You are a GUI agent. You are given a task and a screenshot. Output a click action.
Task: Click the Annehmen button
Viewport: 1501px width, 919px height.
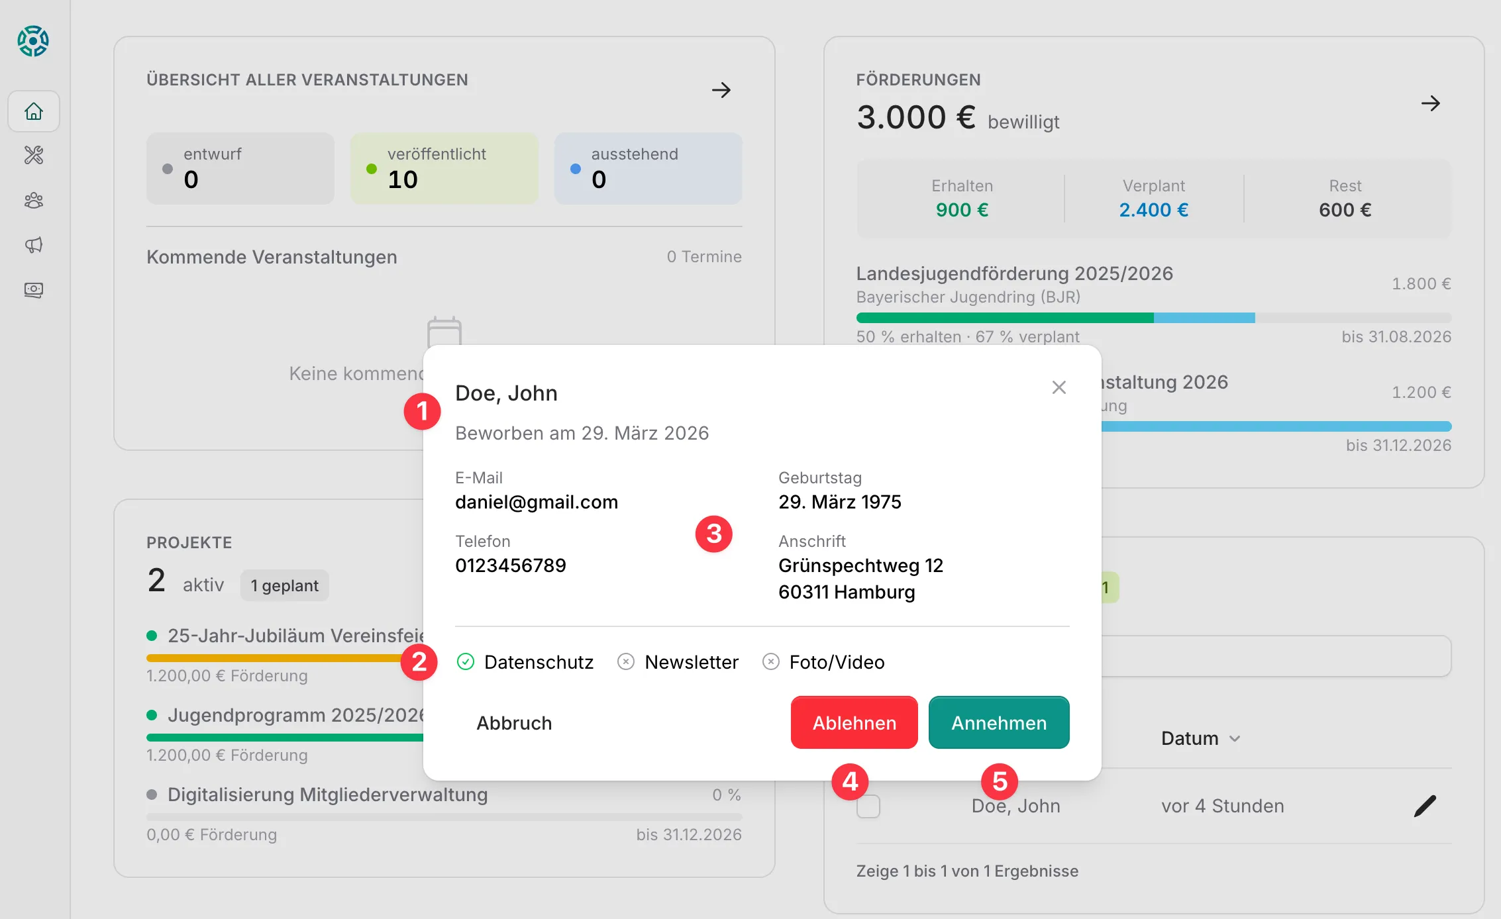pyautogui.click(x=999, y=722)
